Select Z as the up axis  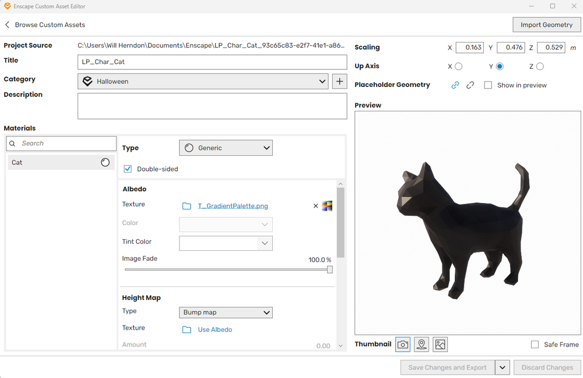[x=539, y=66]
